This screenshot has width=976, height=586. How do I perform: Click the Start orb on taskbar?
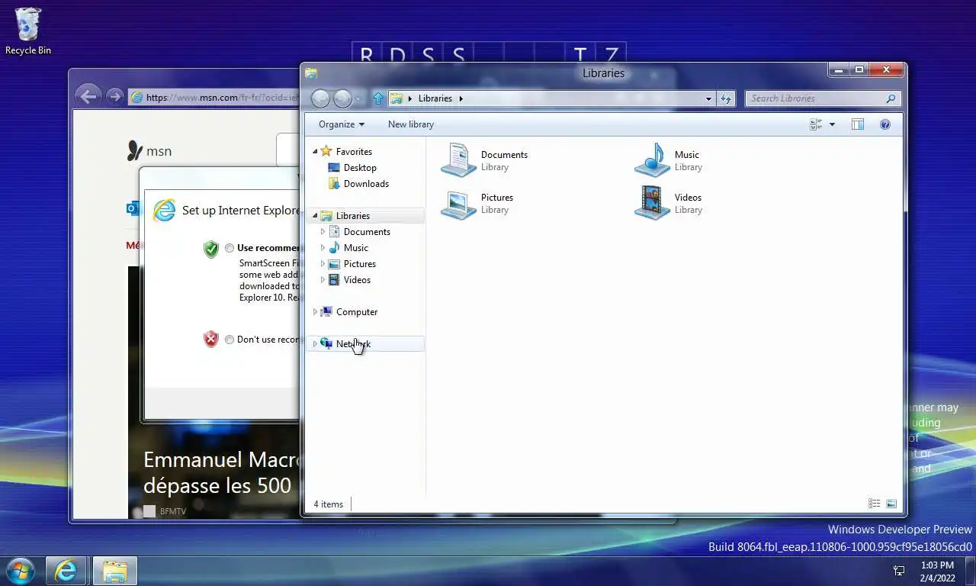pyautogui.click(x=19, y=571)
